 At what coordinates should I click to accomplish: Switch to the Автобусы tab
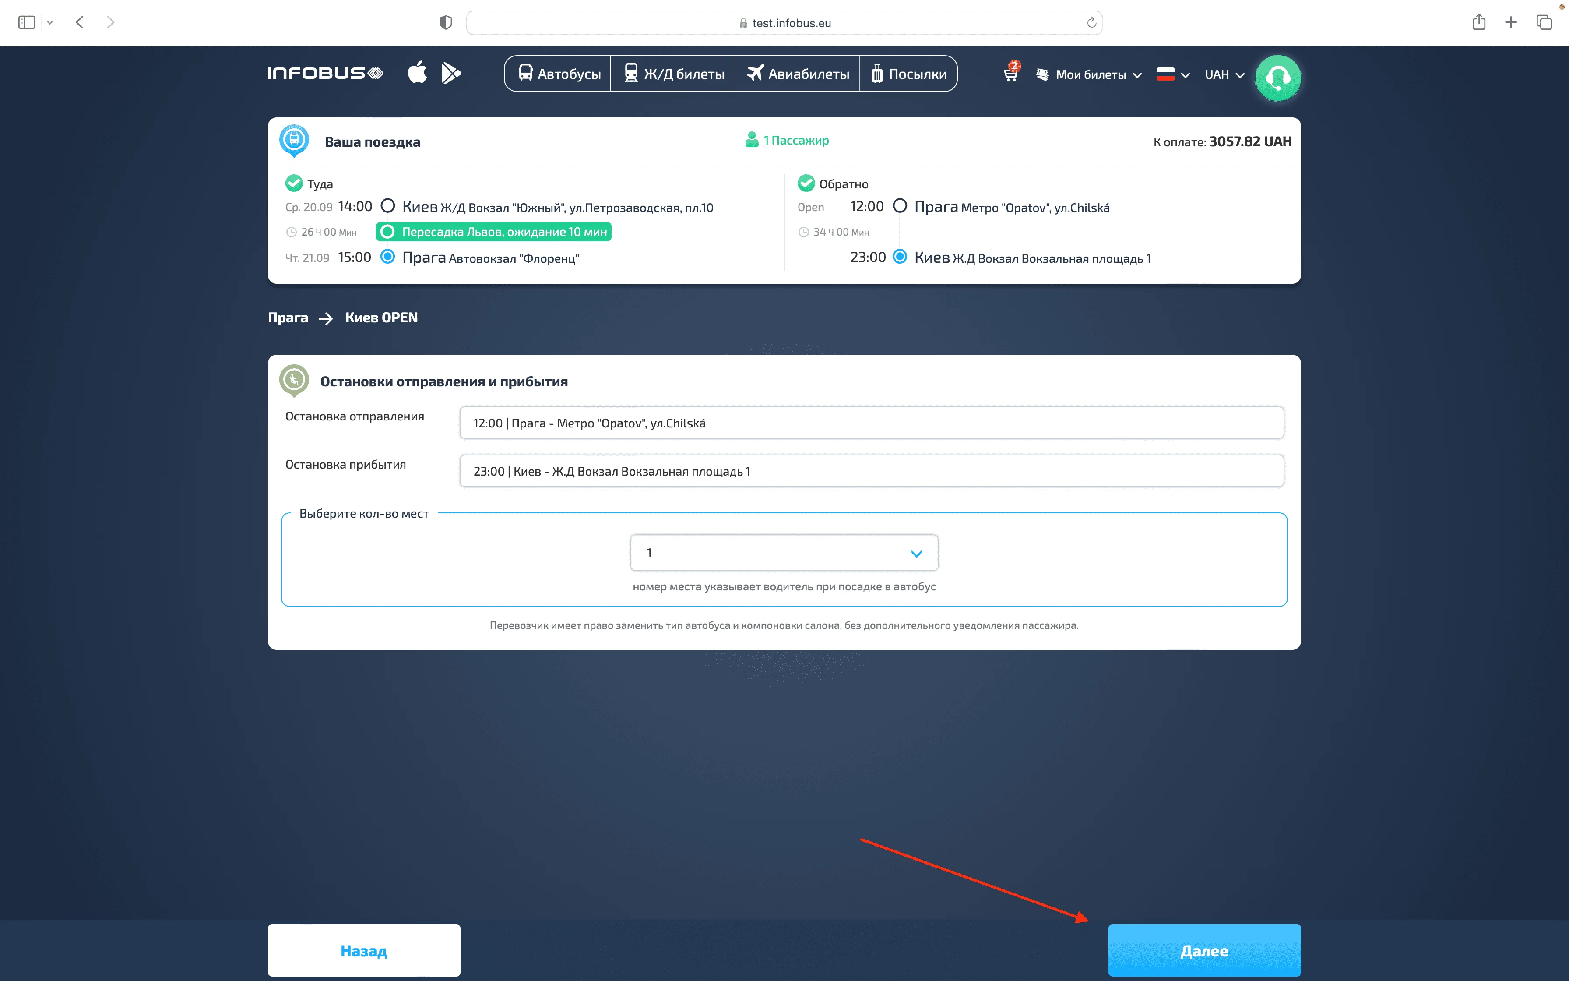coord(559,74)
